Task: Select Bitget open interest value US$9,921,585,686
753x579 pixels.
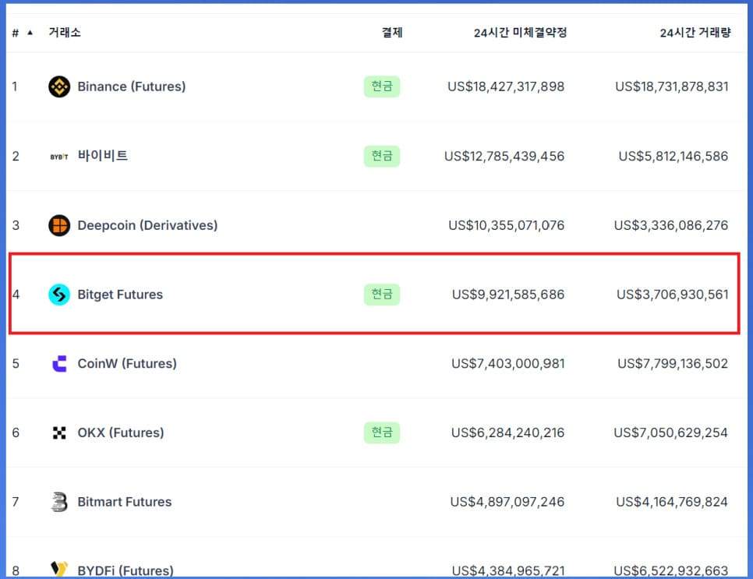Action: coord(508,295)
